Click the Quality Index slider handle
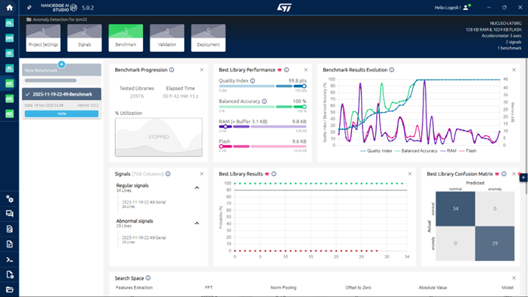The width and height of the screenshot is (528, 297). 304,86
